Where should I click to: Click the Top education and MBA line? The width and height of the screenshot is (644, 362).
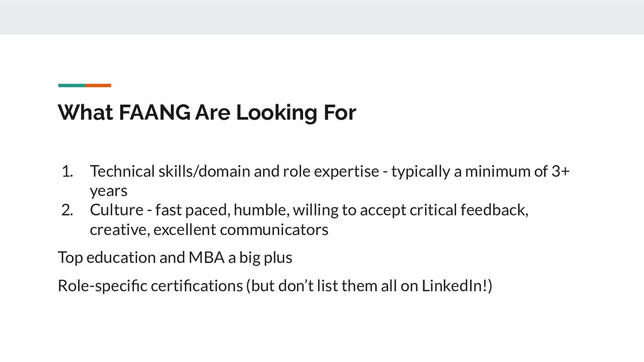click(x=175, y=258)
